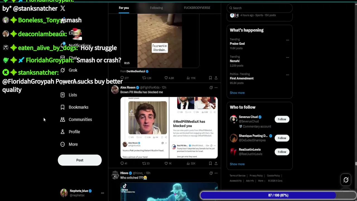Open the Lists sidebar icon

(62, 95)
